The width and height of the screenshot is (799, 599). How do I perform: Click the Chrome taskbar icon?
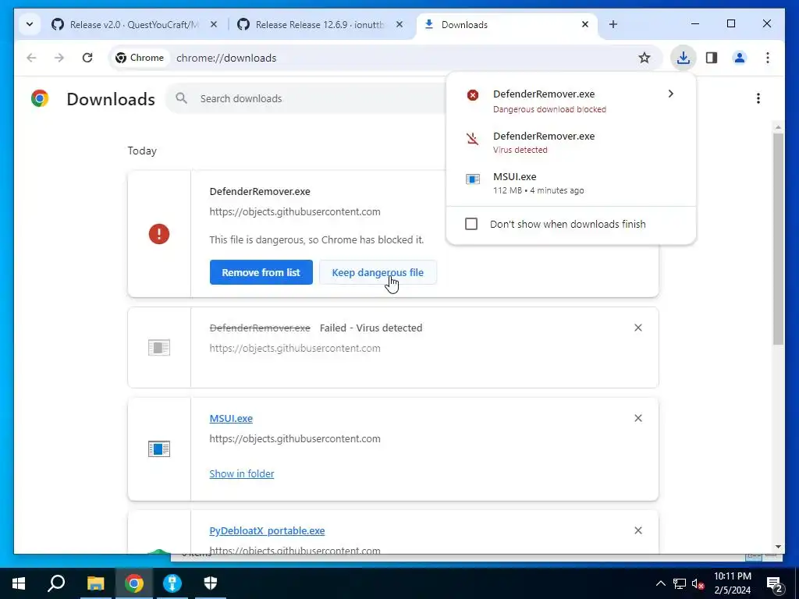134,583
